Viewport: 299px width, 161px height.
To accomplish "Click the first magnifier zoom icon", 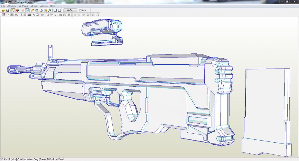I will (93, 15).
